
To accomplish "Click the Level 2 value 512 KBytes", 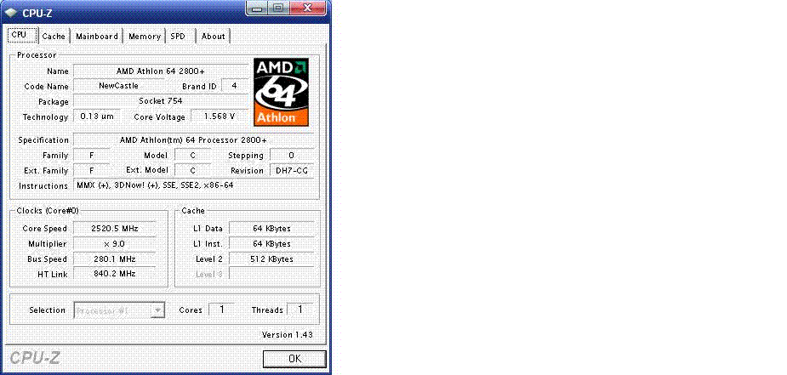I will tap(272, 259).
